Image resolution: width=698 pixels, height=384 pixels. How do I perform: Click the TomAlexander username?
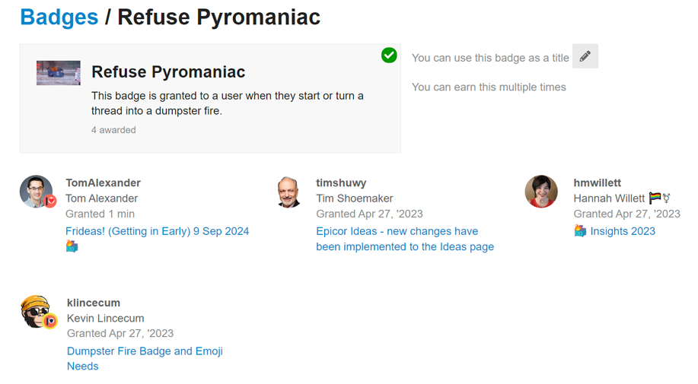pos(103,182)
